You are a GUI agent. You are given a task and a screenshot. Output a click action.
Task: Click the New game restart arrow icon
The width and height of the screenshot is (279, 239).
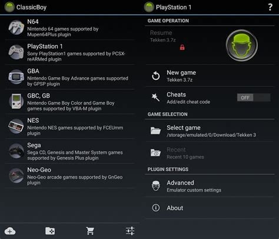pos(156,76)
